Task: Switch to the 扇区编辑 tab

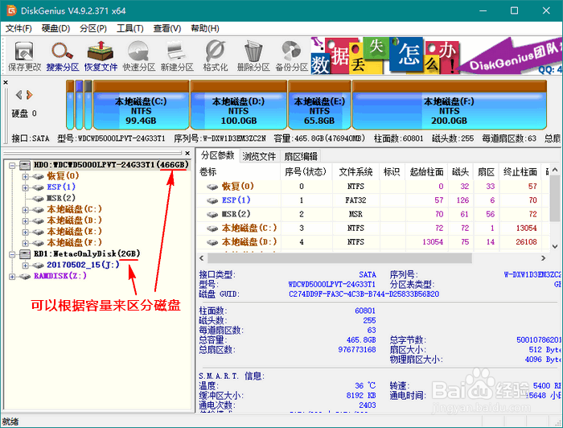Action: [301, 156]
